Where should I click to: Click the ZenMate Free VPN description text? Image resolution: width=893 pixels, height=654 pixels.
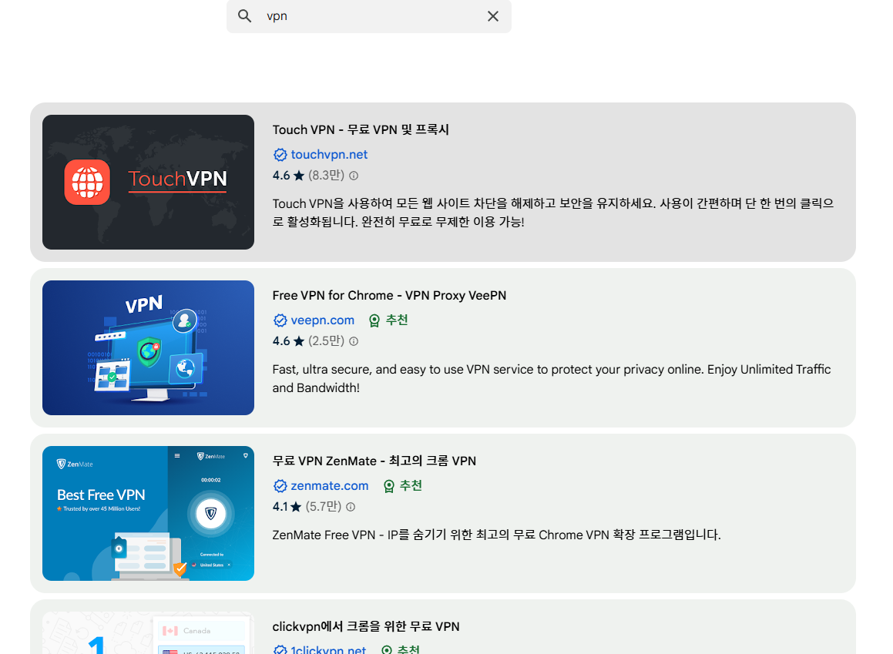(497, 535)
